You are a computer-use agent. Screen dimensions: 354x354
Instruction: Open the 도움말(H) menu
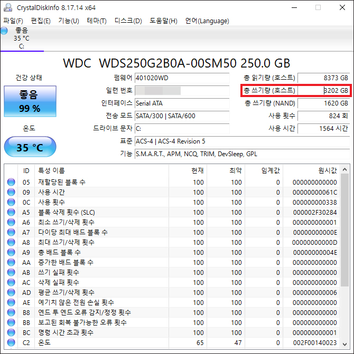click(163, 21)
